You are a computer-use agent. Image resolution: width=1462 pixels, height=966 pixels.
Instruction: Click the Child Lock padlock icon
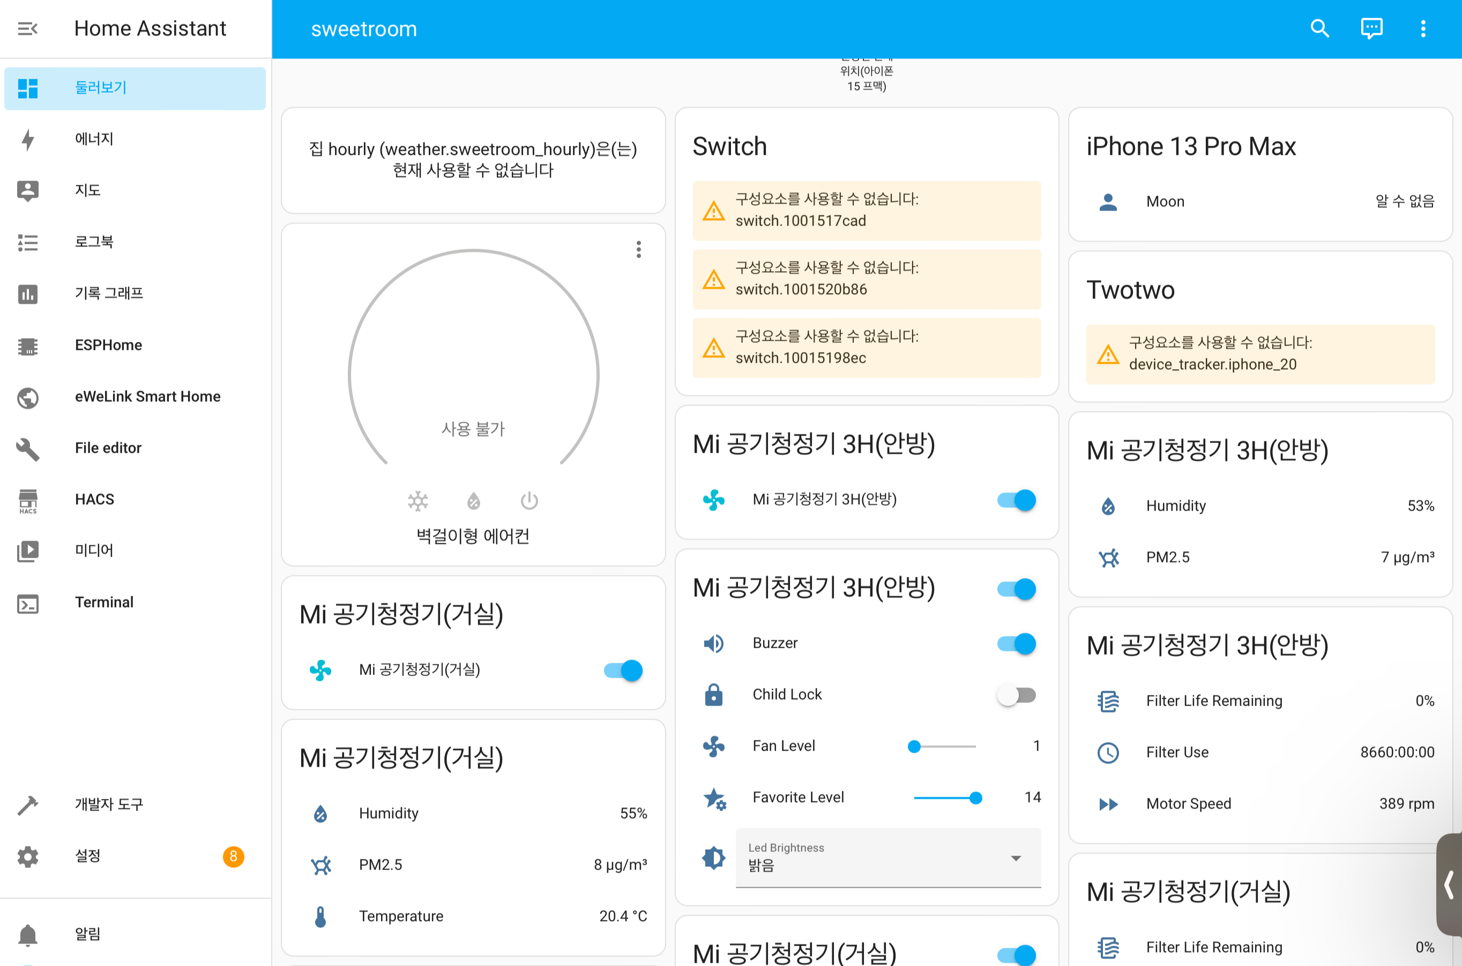pos(713,695)
